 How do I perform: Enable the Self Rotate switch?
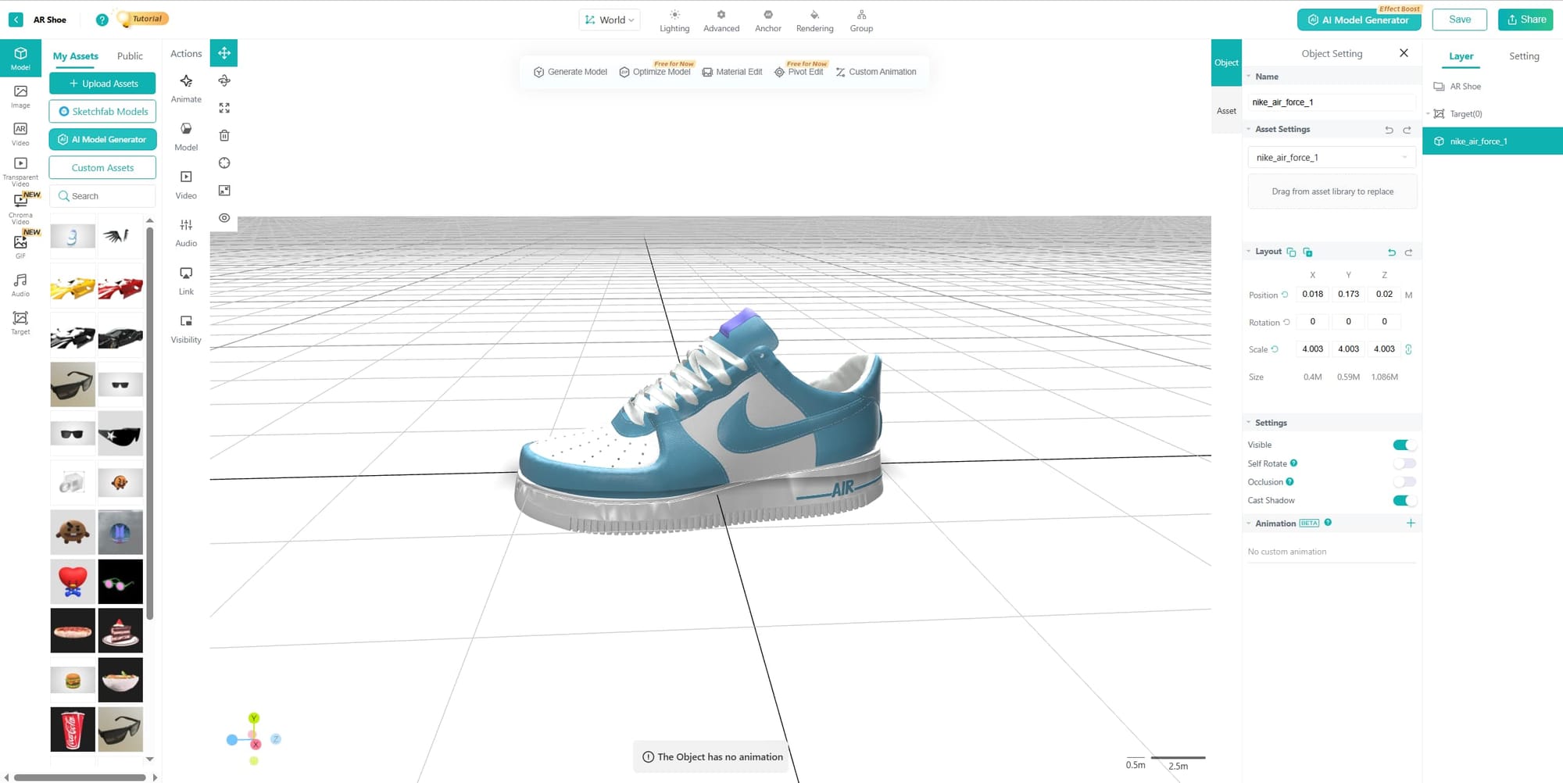pyautogui.click(x=1404, y=463)
